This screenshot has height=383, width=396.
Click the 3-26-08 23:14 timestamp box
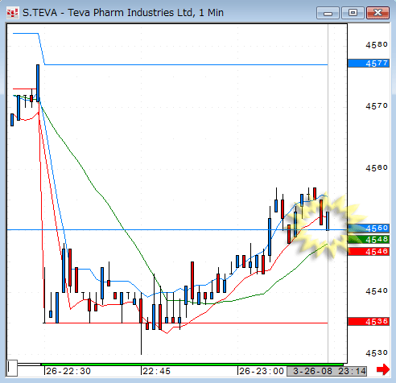click(327, 372)
